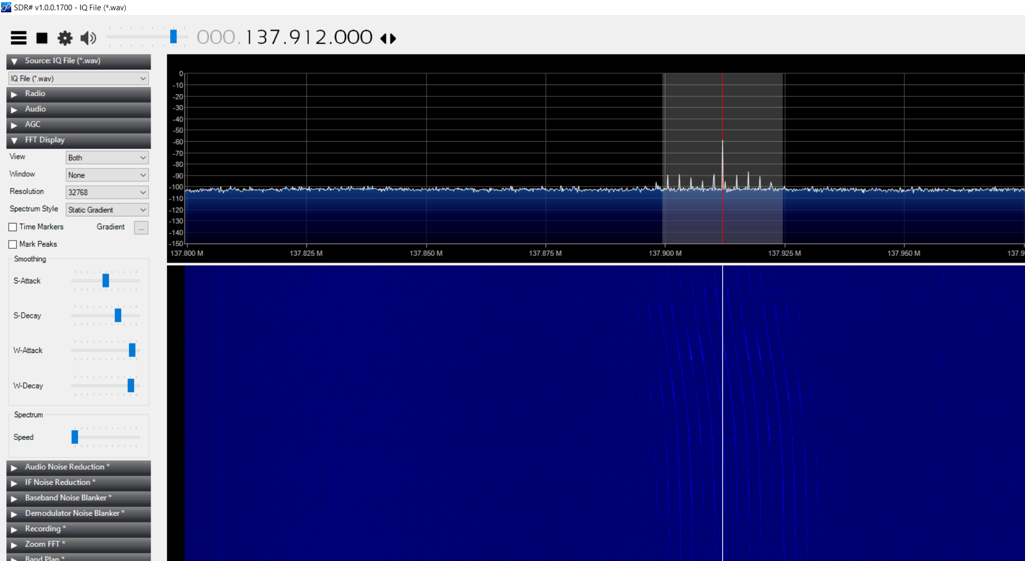
Task: Click the left tuning step arrow
Action: click(383, 38)
